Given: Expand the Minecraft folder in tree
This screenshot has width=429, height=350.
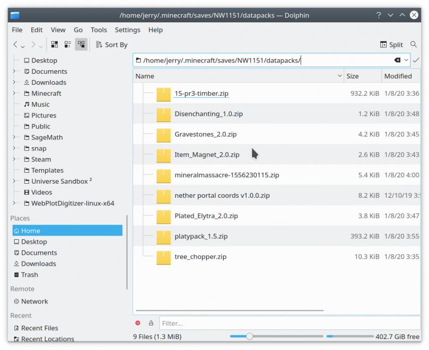Looking at the screenshot, I should click(x=14, y=93).
